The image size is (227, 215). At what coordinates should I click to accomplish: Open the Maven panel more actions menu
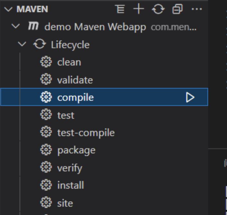tap(197, 9)
